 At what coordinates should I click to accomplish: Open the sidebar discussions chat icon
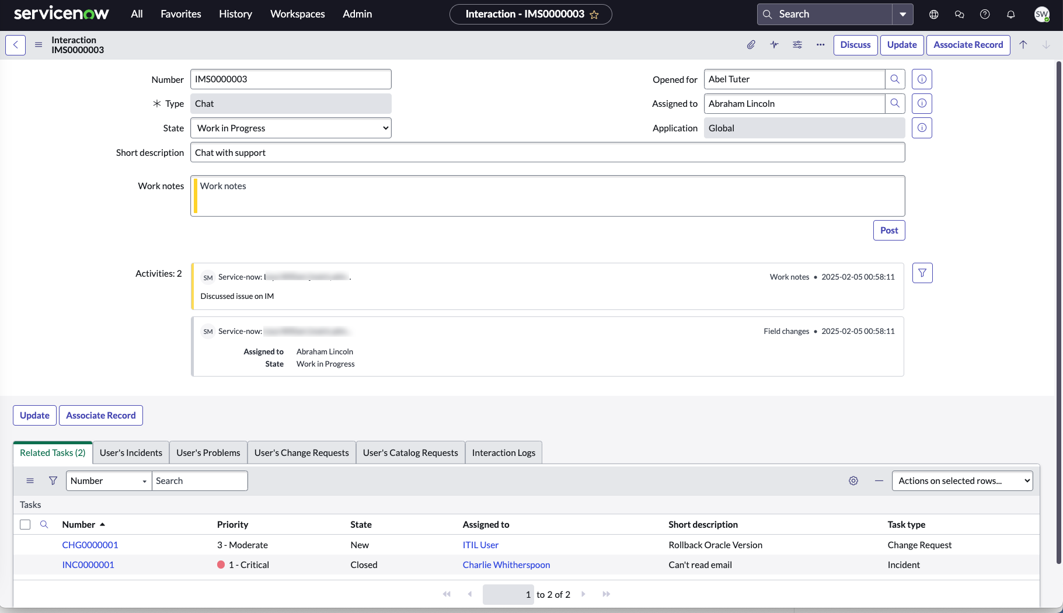[x=959, y=15]
